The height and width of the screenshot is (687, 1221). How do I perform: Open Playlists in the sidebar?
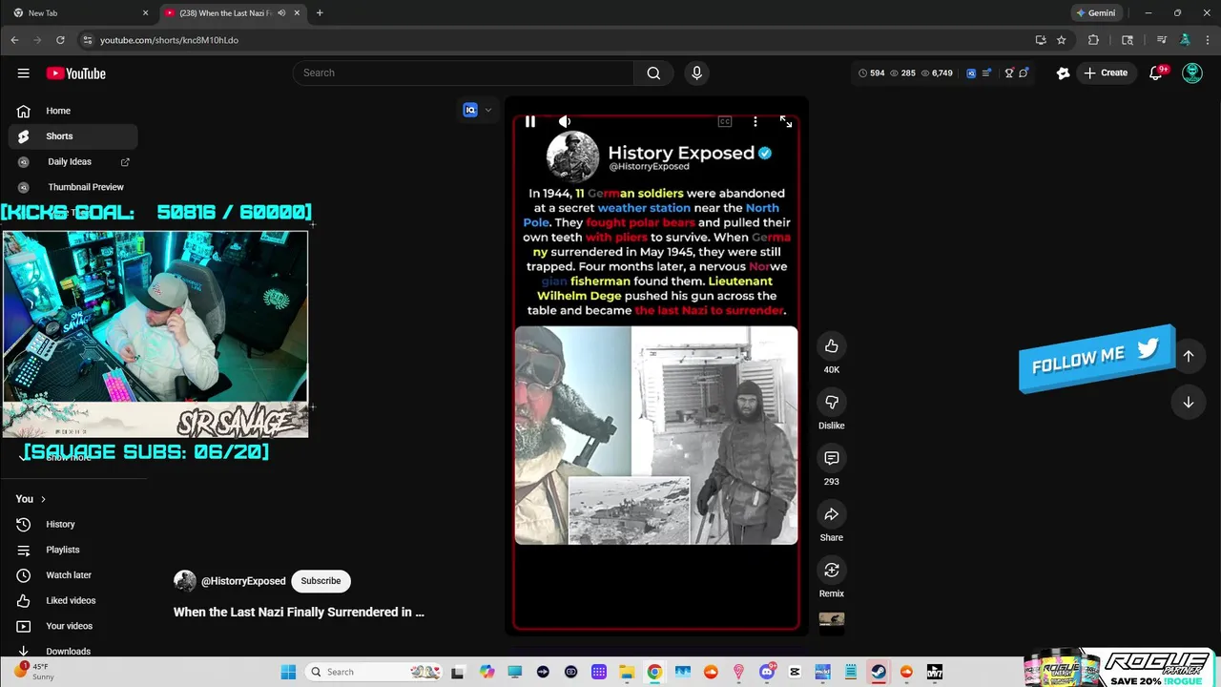click(72, 550)
